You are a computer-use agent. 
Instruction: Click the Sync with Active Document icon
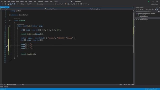pos(149,9)
